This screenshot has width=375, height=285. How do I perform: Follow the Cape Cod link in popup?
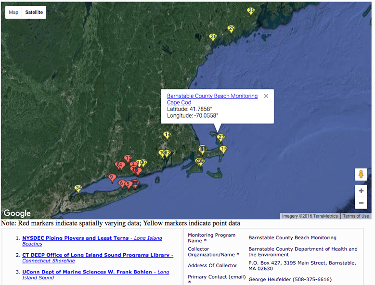pyautogui.click(x=179, y=102)
